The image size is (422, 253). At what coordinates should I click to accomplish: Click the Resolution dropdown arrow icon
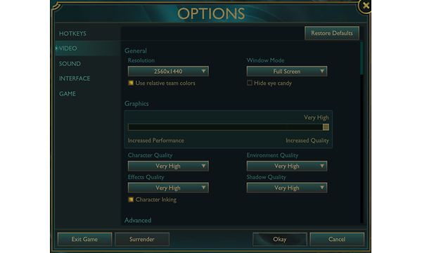coord(203,71)
